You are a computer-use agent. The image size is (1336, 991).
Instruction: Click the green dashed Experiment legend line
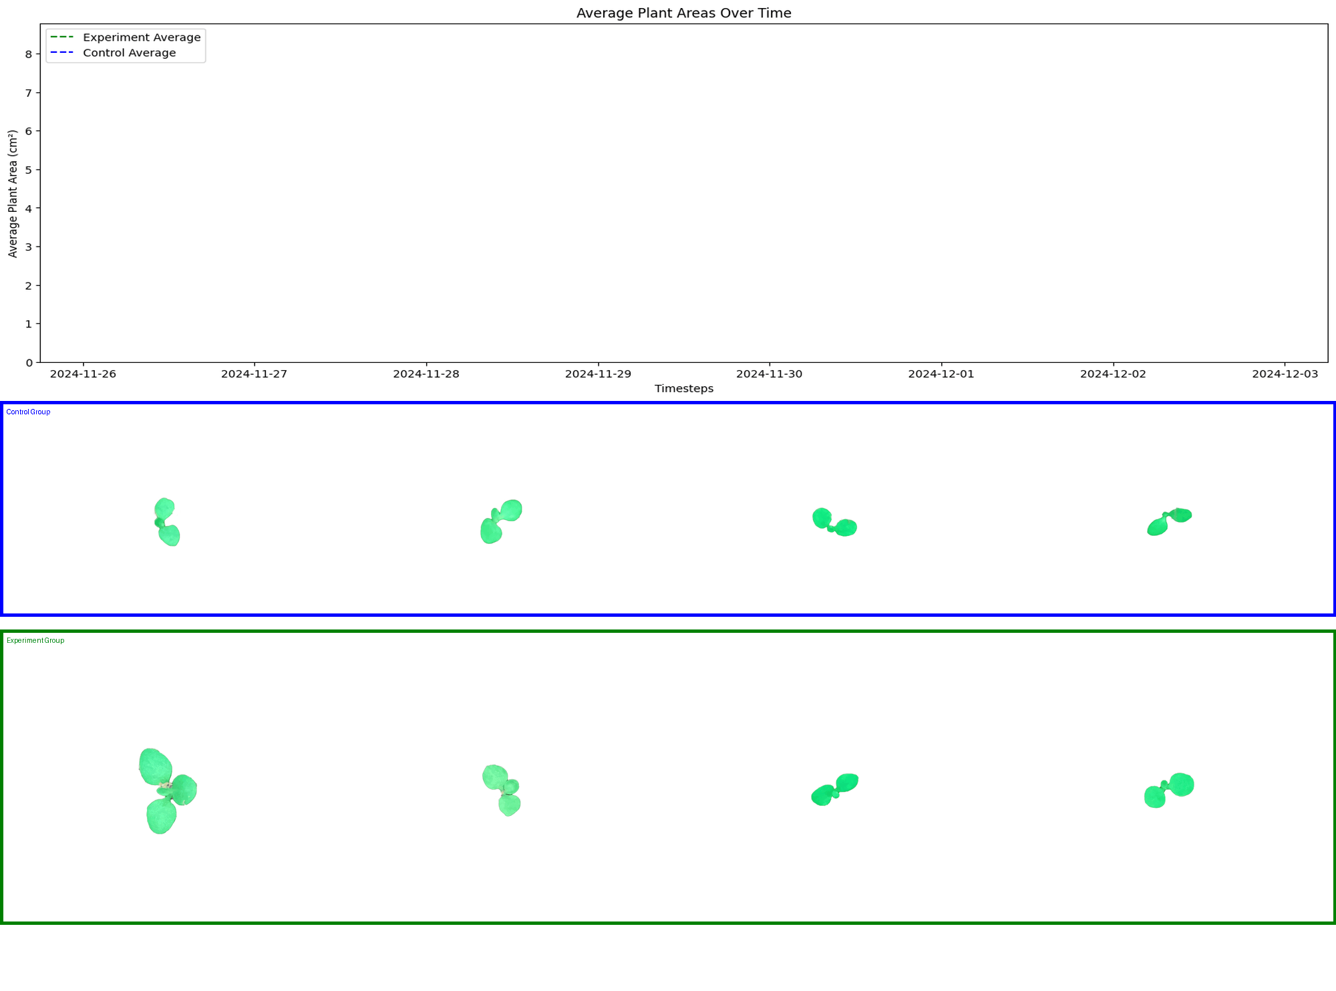tap(62, 37)
